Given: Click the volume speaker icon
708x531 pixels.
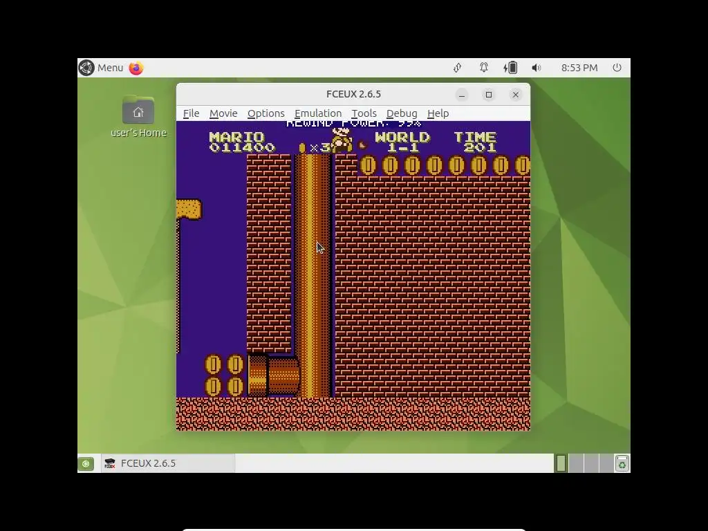Looking at the screenshot, I should click(x=536, y=68).
